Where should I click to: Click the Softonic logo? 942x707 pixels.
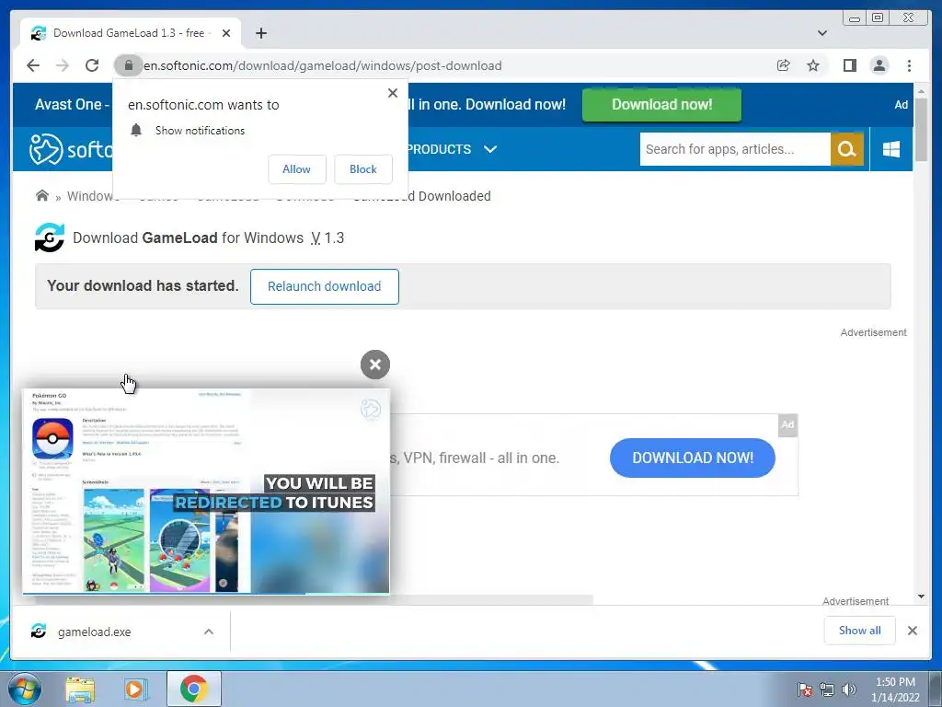pyautogui.click(x=71, y=149)
